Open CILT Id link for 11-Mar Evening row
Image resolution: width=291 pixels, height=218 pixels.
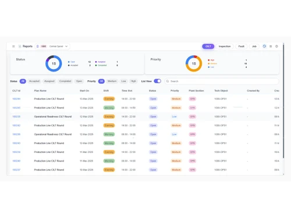(16, 152)
